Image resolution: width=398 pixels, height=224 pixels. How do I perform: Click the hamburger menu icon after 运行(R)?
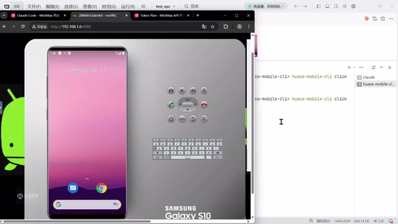pyautogui.click(x=144, y=6)
